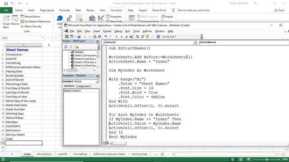Click Insert UserForm icon in VBA toolbar
The width and height of the screenshot is (289, 162).
pyautogui.click(x=71, y=36)
